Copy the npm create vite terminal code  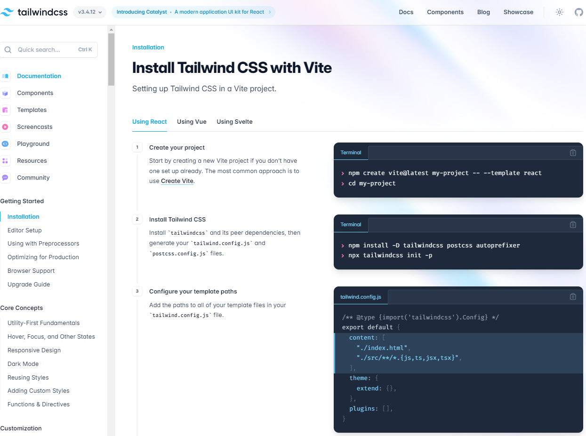click(x=573, y=152)
